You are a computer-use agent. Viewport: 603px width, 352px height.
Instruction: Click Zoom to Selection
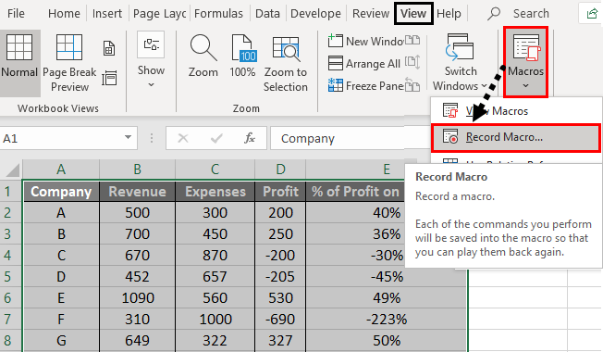[286, 64]
